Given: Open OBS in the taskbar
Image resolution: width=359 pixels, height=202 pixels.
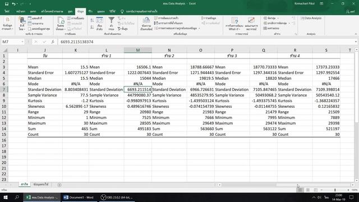Looking at the screenshot, I should pos(117,198).
